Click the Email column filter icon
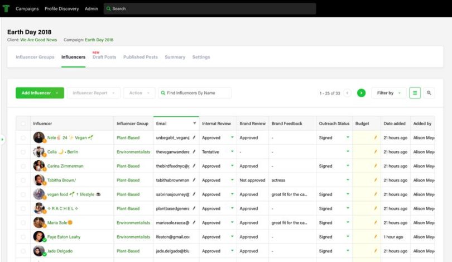452x262 pixels. [194, 123]
